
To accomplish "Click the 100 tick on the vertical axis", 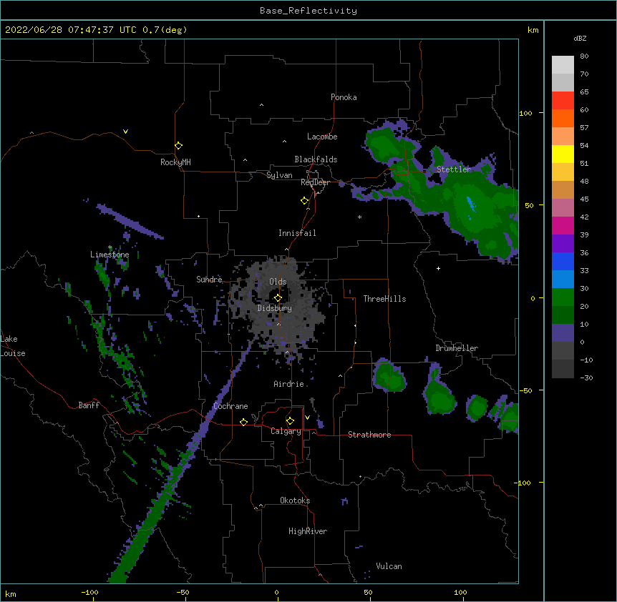I will pyautogui.click(x=525, y=113).
